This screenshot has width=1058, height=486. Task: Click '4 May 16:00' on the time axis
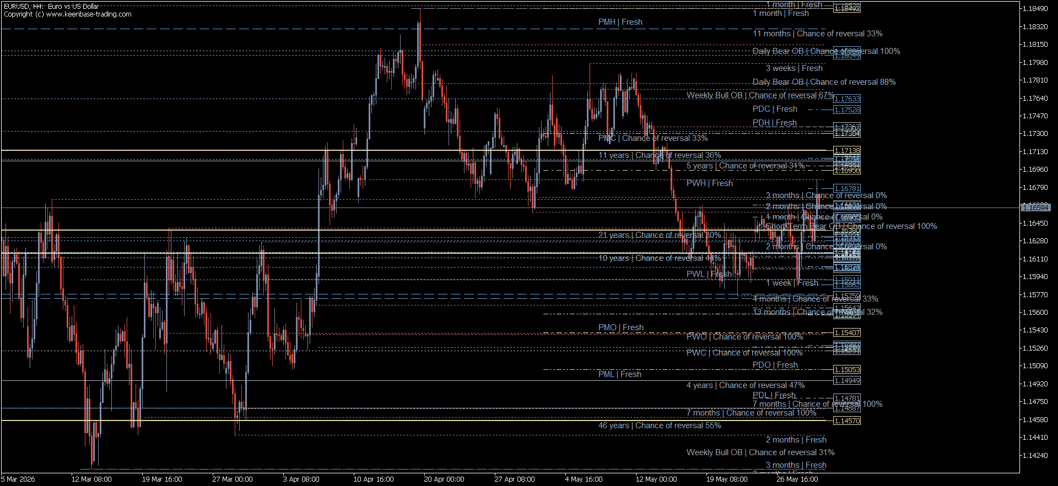click(584, 479)
